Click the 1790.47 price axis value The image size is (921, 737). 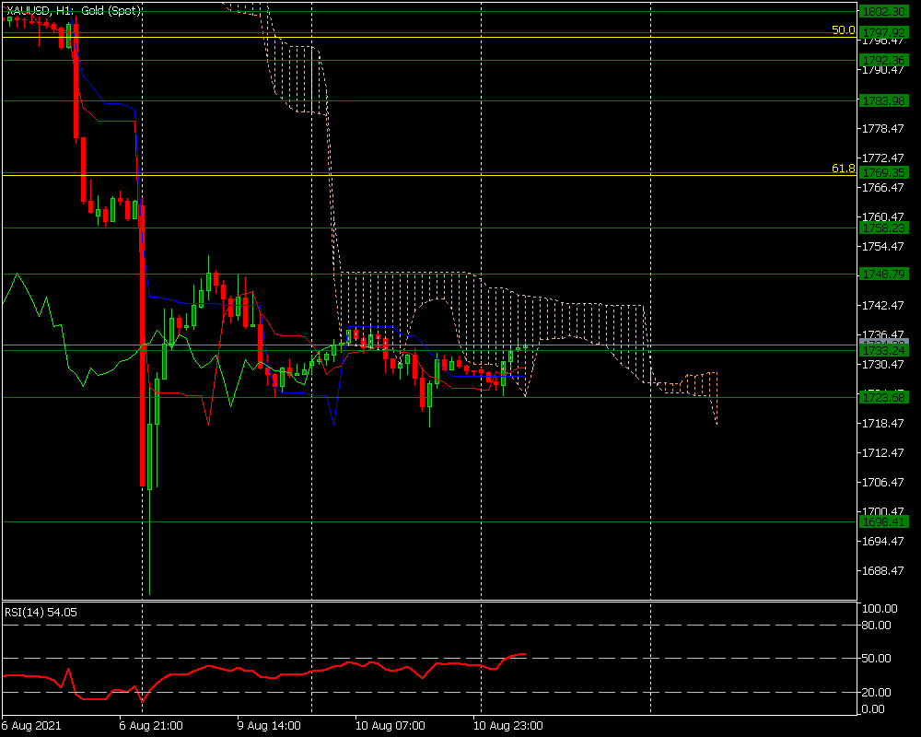click(x=883, y=70)
